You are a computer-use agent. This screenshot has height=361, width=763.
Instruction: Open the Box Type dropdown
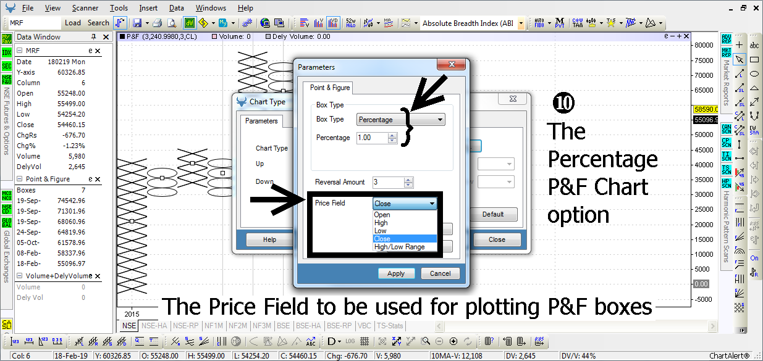coord(401,120)
